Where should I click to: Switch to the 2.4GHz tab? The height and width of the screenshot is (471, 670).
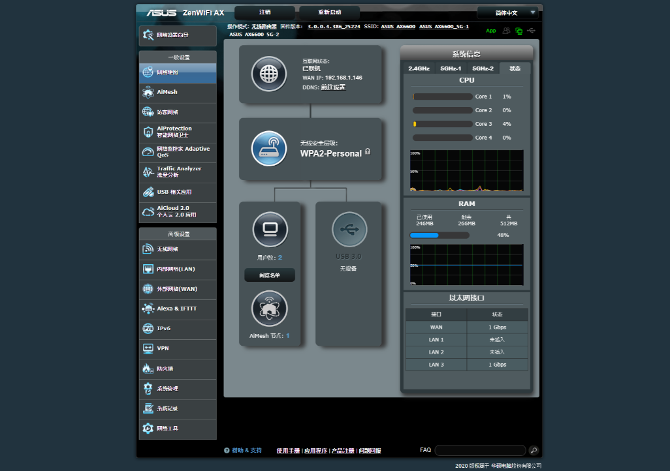[419, 68]
